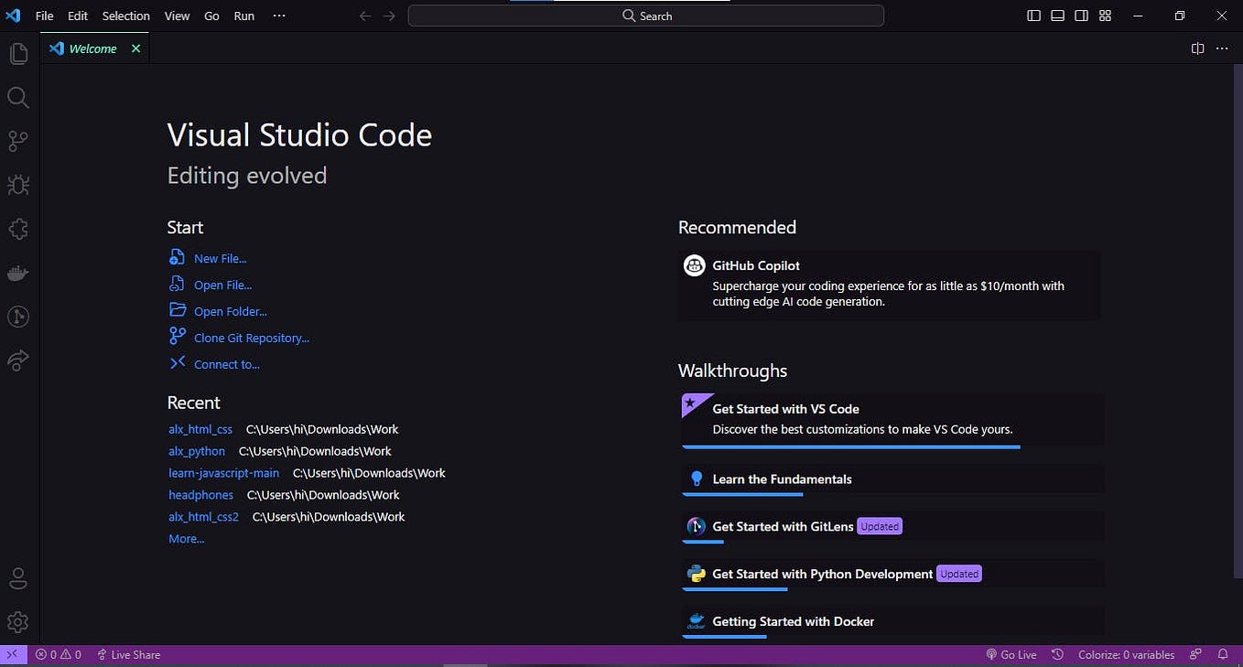Open the Search view in the sidebar

18,97
